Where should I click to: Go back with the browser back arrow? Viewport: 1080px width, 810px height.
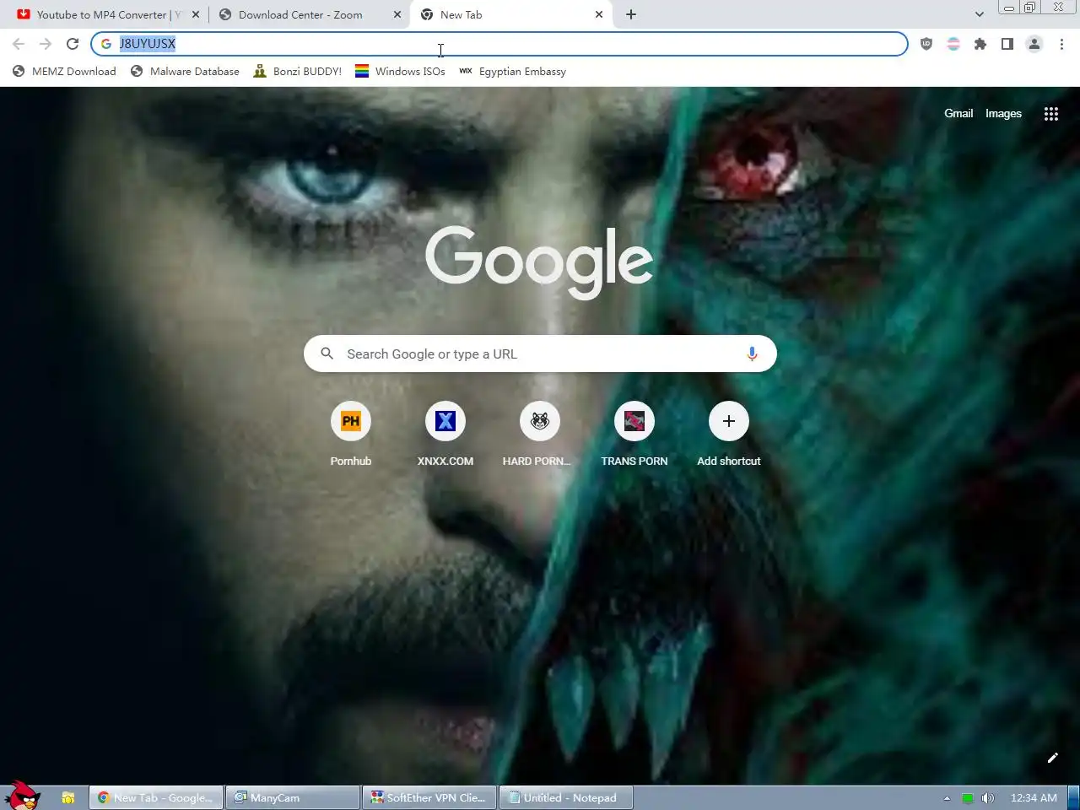coord(19,44)
